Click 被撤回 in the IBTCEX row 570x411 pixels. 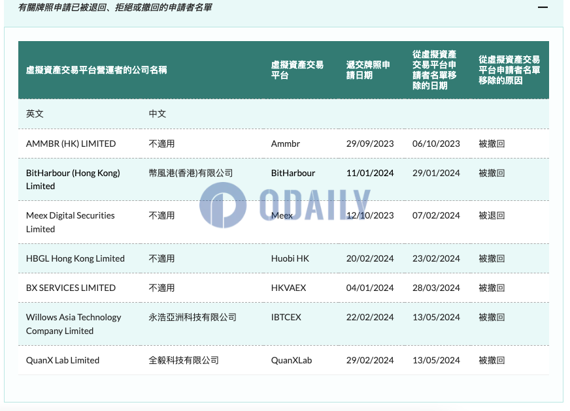click(x=492, y=318)
